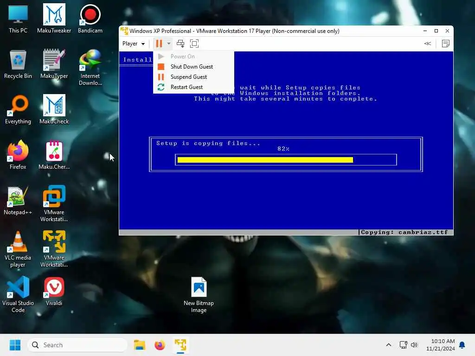Send Ctrl+Alt+Del toolbar icon
Viewport: 475px width, 356px height.
[x=180, y=44]
